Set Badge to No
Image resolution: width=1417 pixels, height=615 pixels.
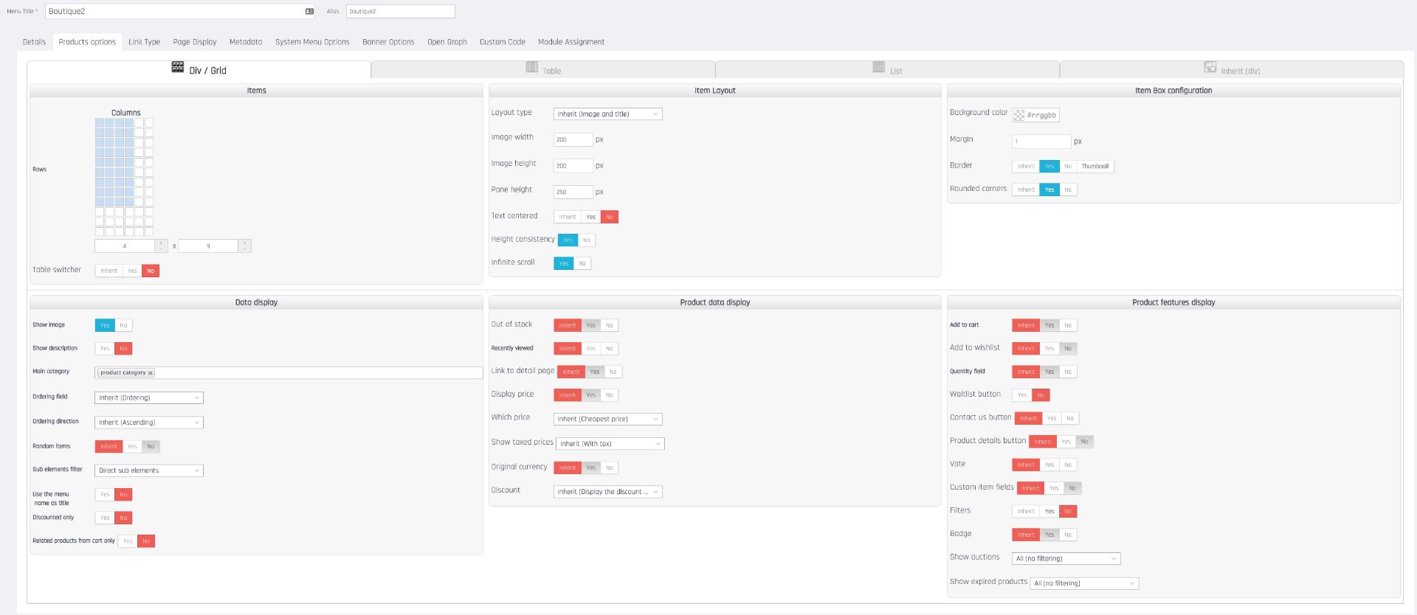[1068, 535]
